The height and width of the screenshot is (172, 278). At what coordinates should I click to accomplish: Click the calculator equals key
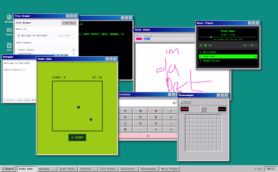156,130
